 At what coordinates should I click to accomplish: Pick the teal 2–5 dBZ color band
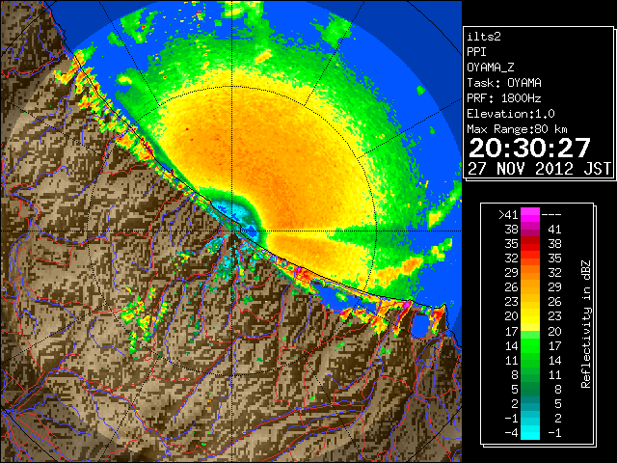tap(530, 403)
